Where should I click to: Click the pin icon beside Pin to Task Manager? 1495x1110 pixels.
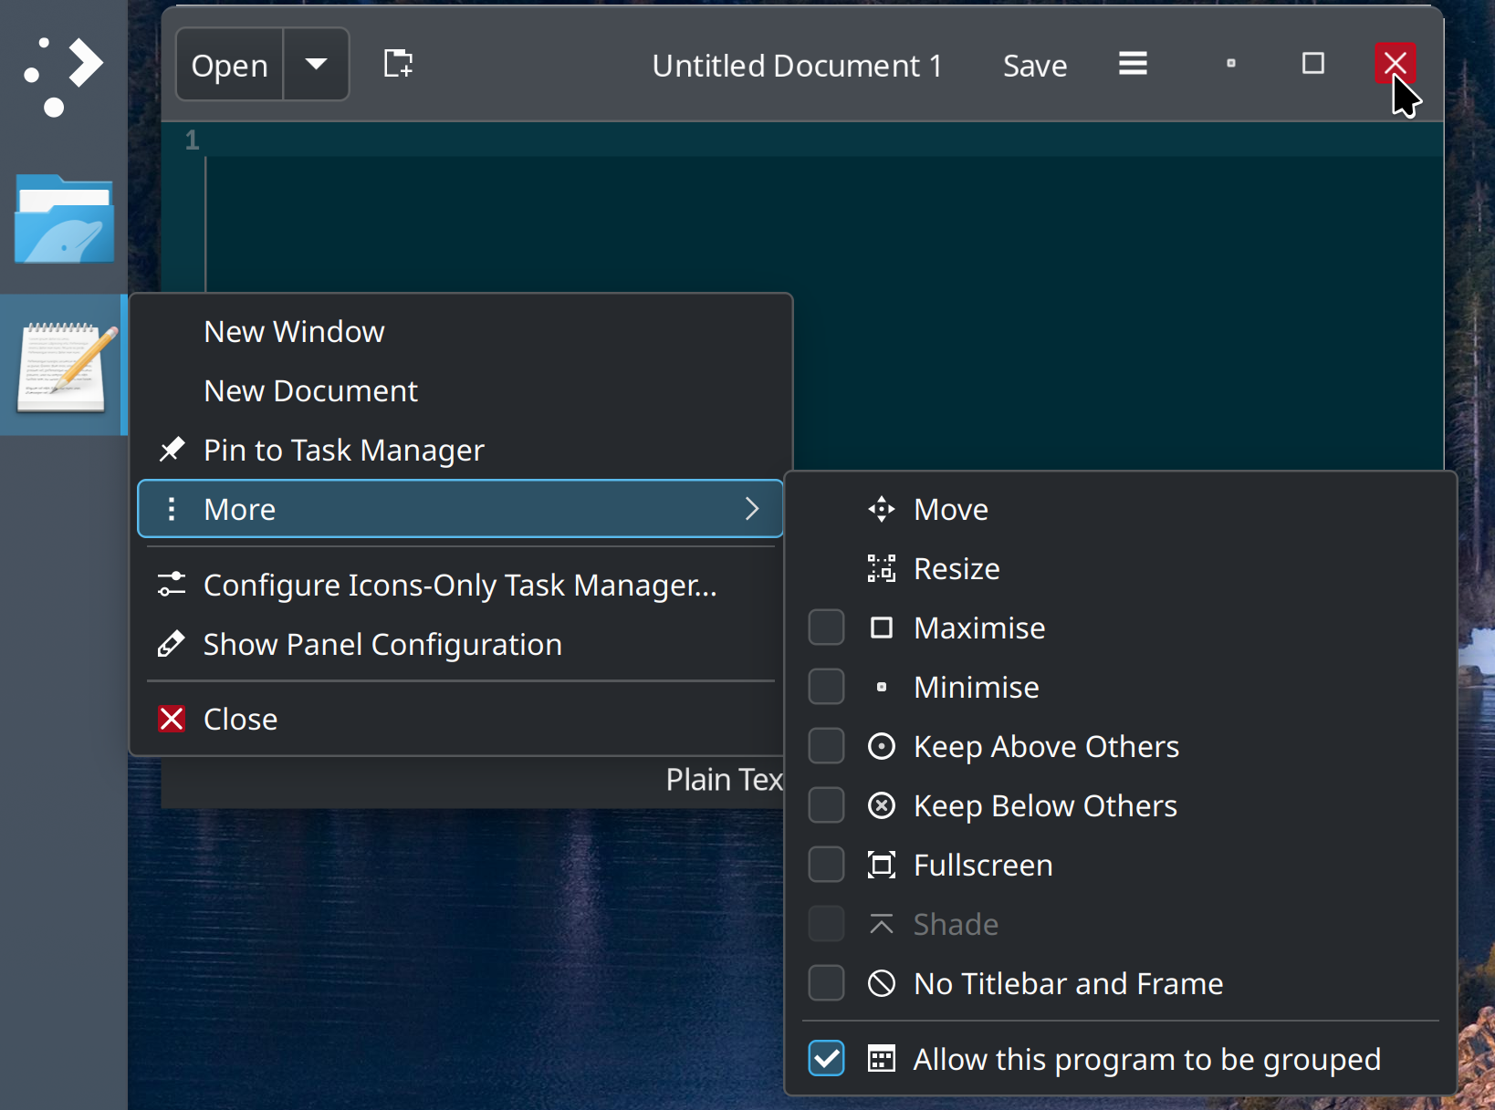[172, 450]
